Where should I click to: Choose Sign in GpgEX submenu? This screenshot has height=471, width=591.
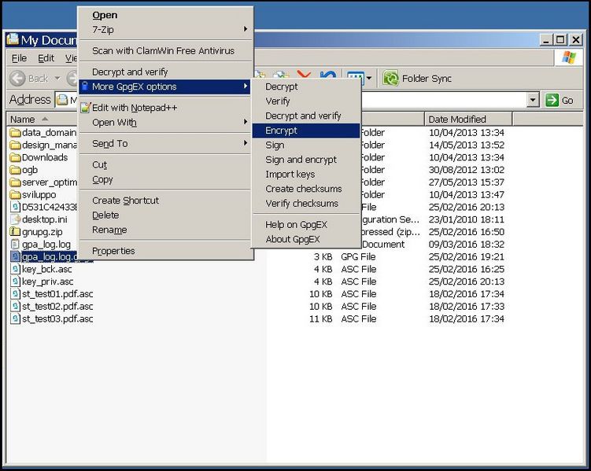coord(305,145)
